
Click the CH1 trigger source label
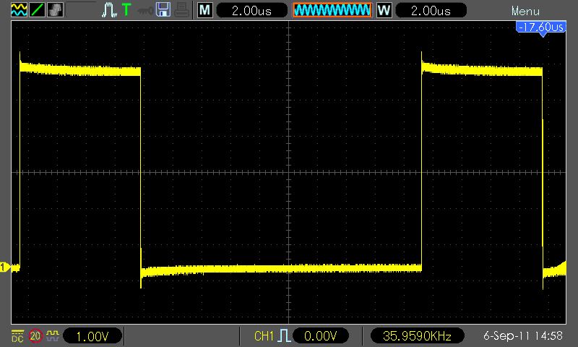click(264, 336)
